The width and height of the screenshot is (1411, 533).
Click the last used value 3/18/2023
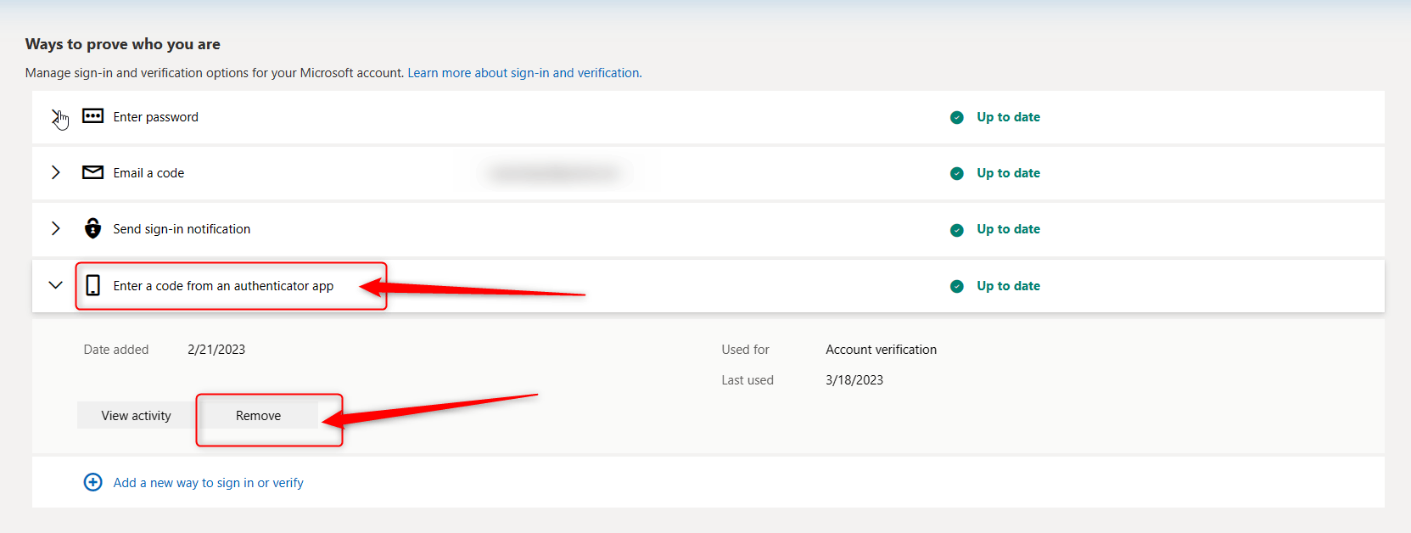[x=854, y=380]
